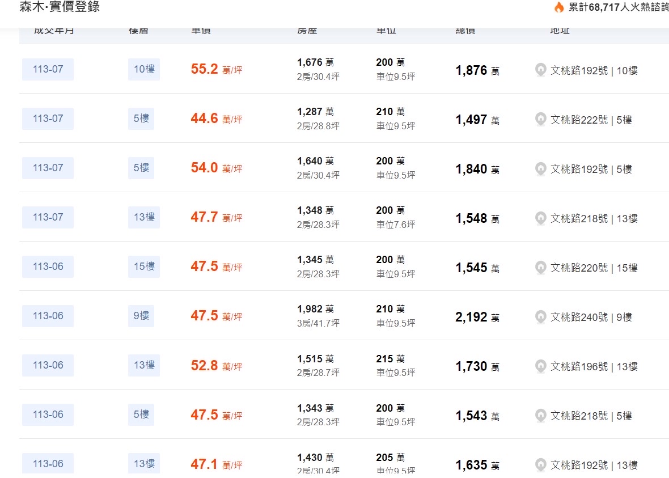Click the map pin icon for 文桃路192號 10樓
Viewport: 669px width, 478px height.
tap(541, 70)
